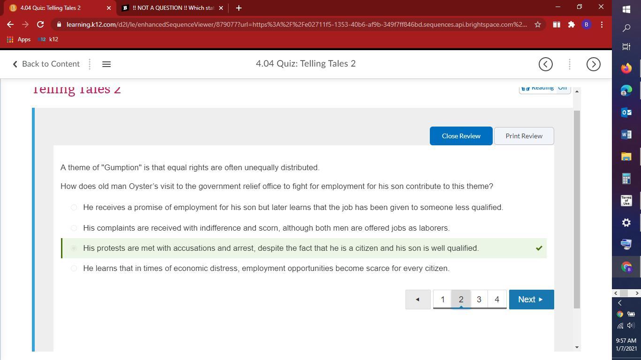Go back to the previous browser page
Image resolution: width=641 pixels, height=360 pixels.
10,24
